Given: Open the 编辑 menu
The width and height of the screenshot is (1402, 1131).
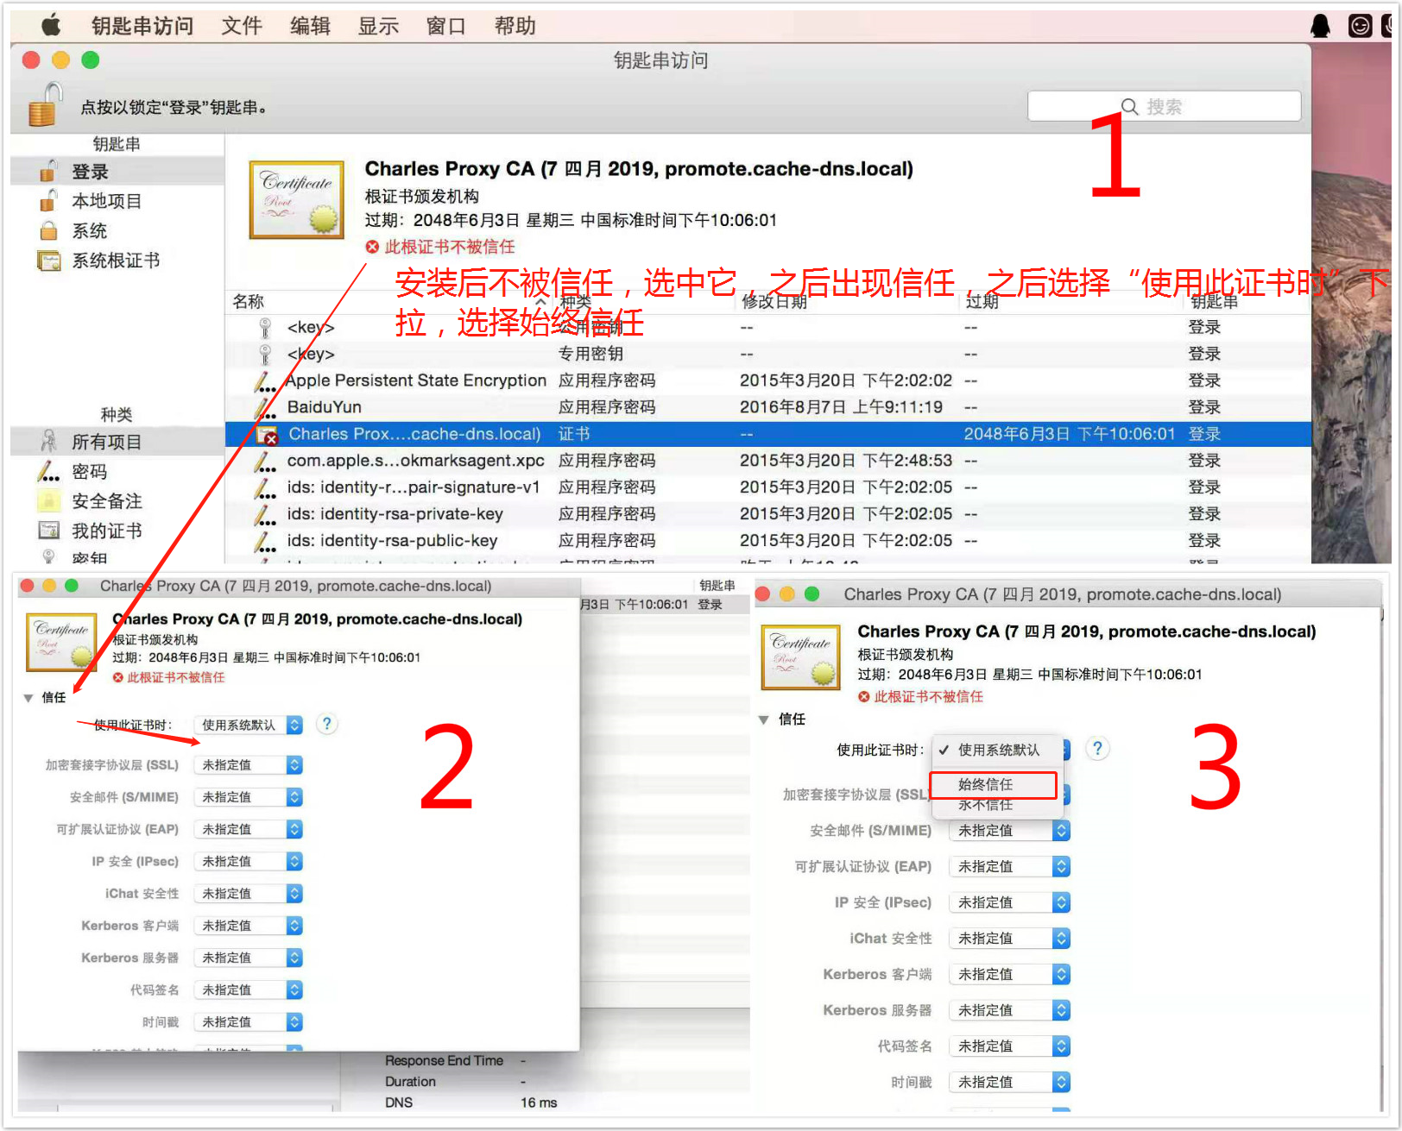Looking at the screenshot, I should pos(311,26).
